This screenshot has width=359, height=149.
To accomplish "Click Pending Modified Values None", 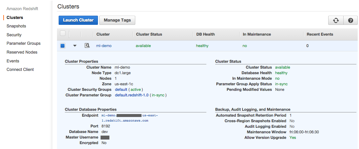I will pyautogui.click(x=280, y=89).
